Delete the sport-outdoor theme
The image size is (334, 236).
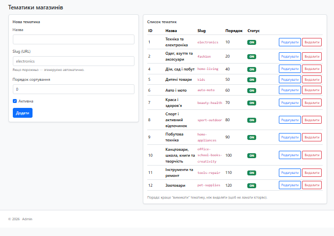pyautogui.click(x=312, y=120)
